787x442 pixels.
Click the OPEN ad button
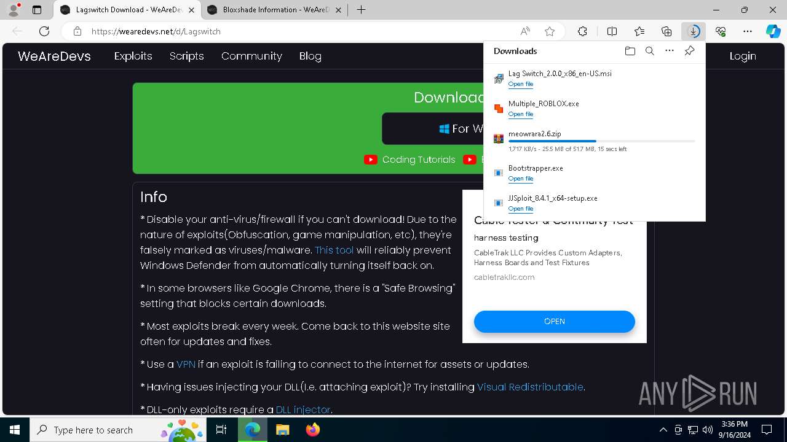click(555, 322)
